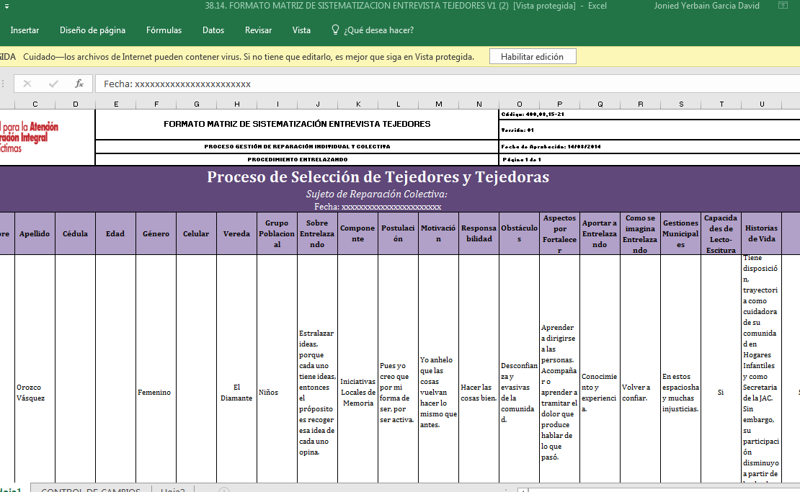
Task: Confirm entry with the formula bar checkmark
Action: coord(53,84)
